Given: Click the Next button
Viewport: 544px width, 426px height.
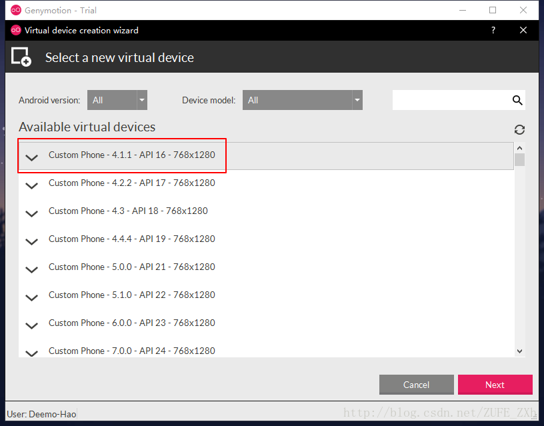Looking at the screenshot, I should coord(495,385).
